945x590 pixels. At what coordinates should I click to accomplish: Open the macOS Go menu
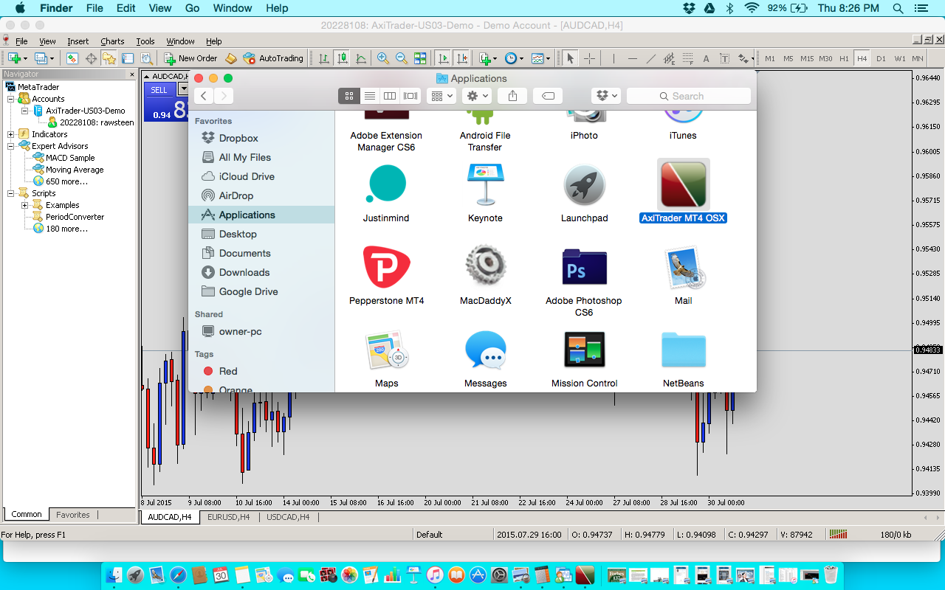point(193,8)
